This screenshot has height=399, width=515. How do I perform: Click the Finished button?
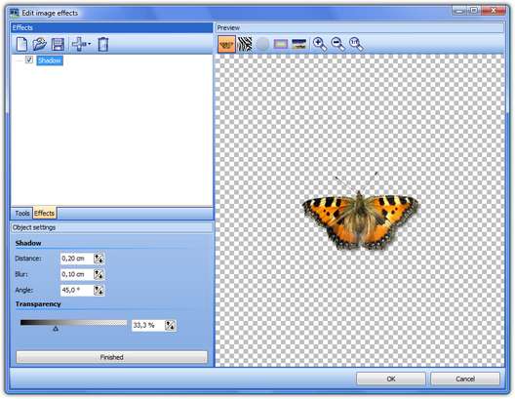point(111,357)
